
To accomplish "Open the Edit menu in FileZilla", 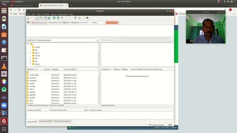I will coord(33,14).
